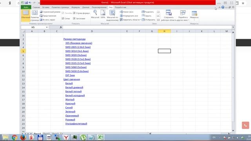Open the 'Размер светодиода' hyperlink

coord(74,39)
